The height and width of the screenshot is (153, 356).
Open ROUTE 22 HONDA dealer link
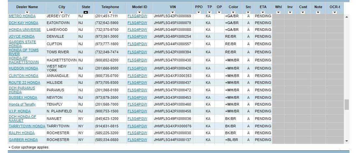pyautogui.click(x=24, y=83)
